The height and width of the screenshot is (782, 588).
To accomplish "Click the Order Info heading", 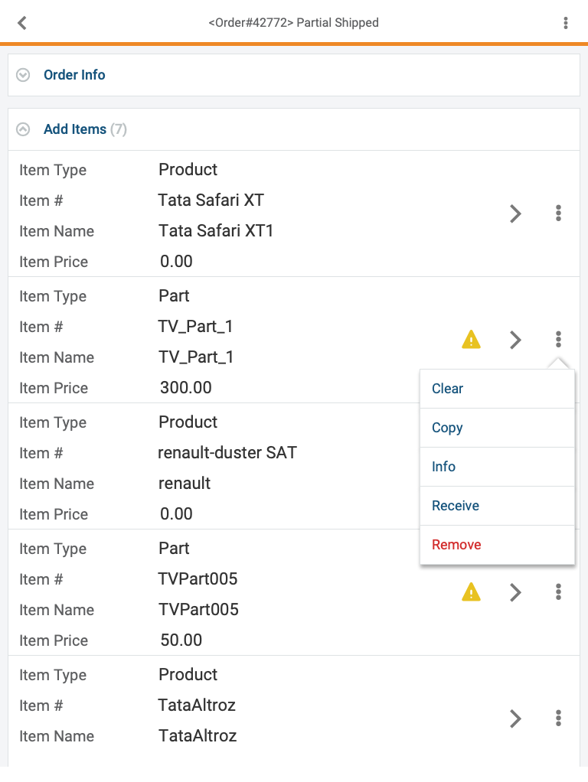I will pyautogui.click(x=74, y=75).
